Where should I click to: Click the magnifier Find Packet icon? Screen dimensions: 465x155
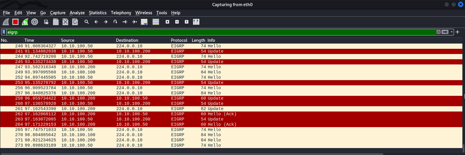(86, 22)
